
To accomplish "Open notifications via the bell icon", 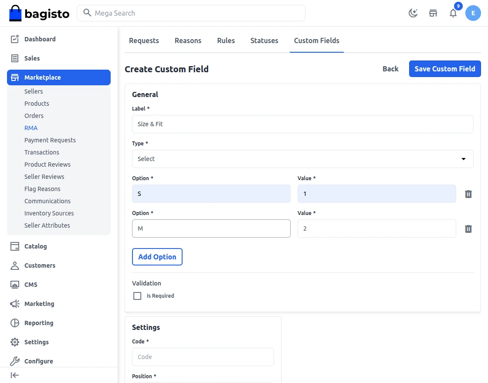I will click(453, 13).
